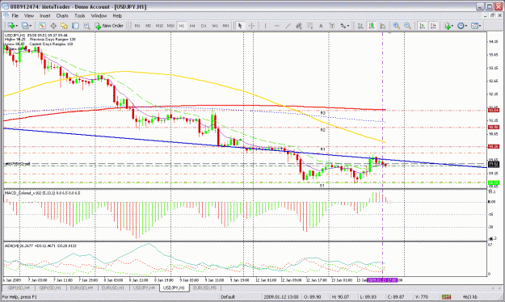Open the Window menu
The image size is (505, 302).
(99, 15)
